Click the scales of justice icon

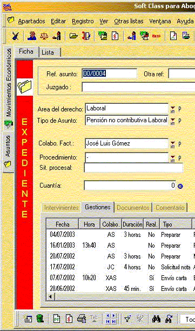pos(44,36)
